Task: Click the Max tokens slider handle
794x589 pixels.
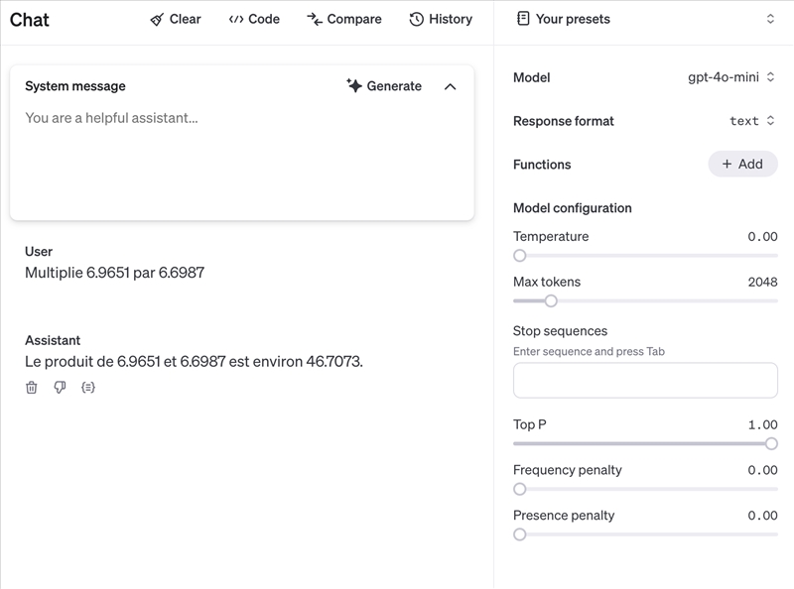Action: point(551,301)
